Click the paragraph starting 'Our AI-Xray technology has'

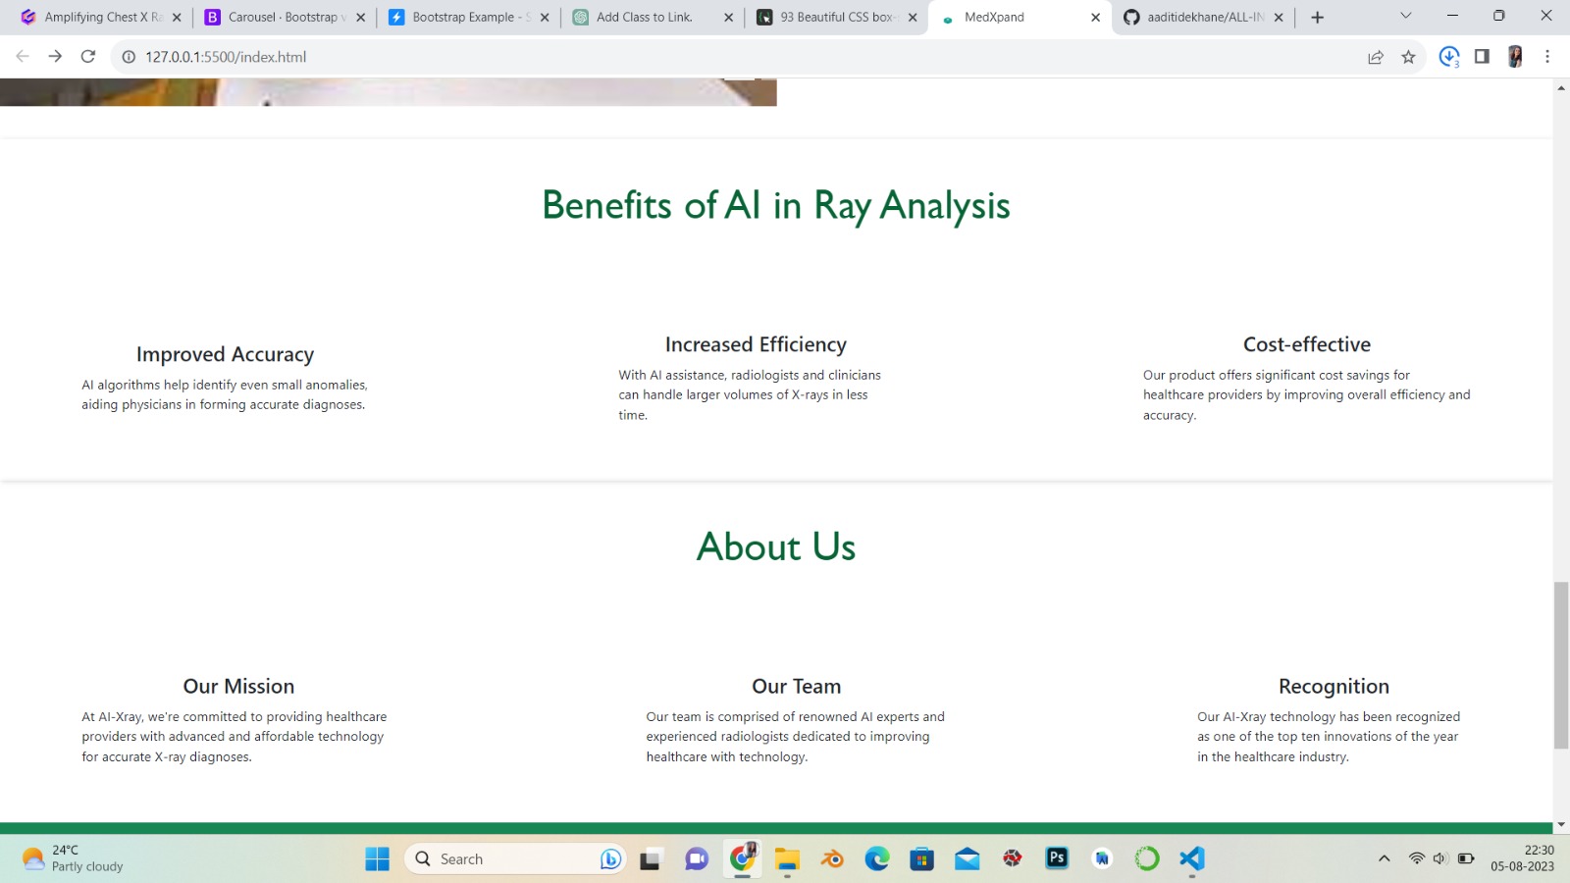[1329, 737]
